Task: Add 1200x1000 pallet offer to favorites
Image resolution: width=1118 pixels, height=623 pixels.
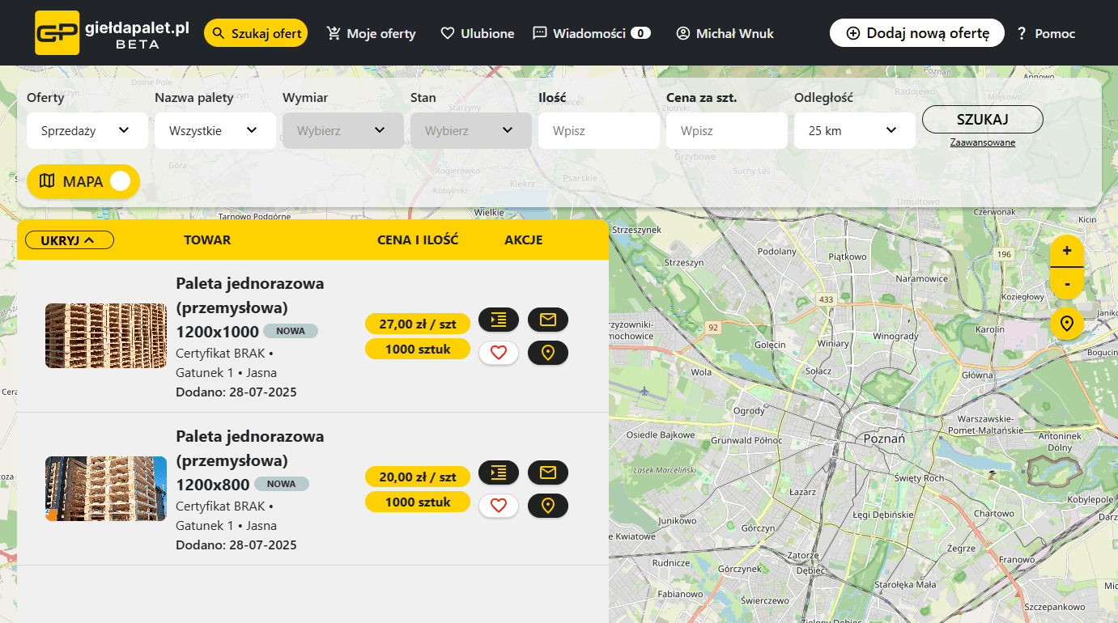Action: pos(499,353)
